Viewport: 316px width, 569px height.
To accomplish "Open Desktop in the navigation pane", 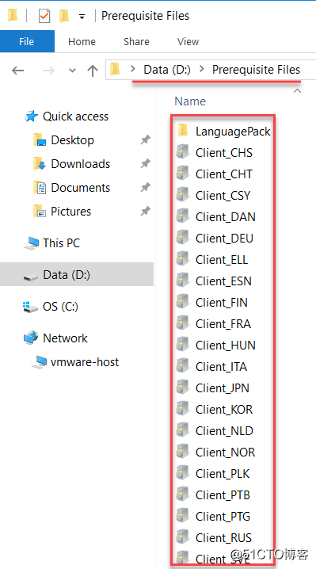I will pos(72,140).
